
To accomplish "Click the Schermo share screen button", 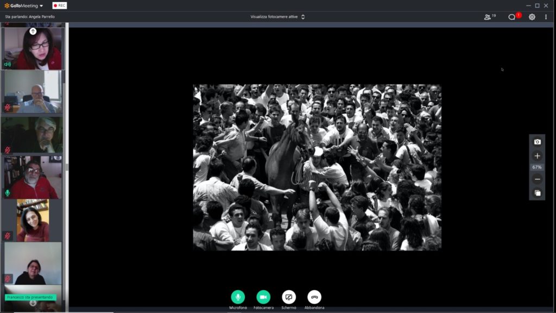I will point(289,297).
